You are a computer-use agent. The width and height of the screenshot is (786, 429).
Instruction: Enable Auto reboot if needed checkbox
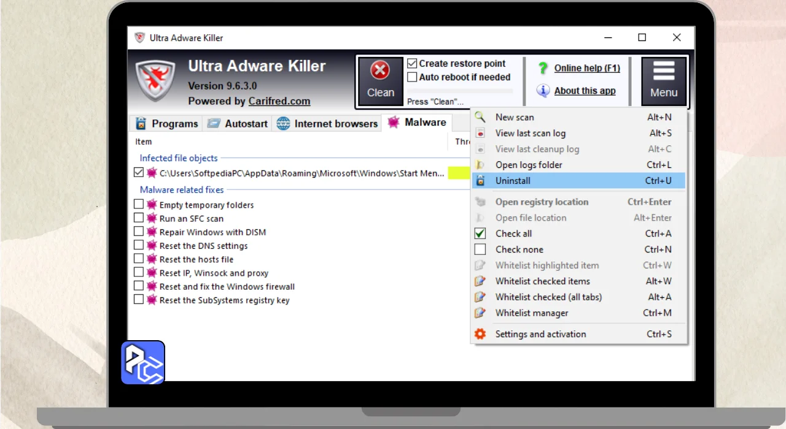click(412, 77)
